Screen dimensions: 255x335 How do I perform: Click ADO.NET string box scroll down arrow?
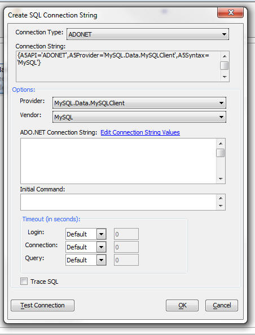[x=221, y=178]
